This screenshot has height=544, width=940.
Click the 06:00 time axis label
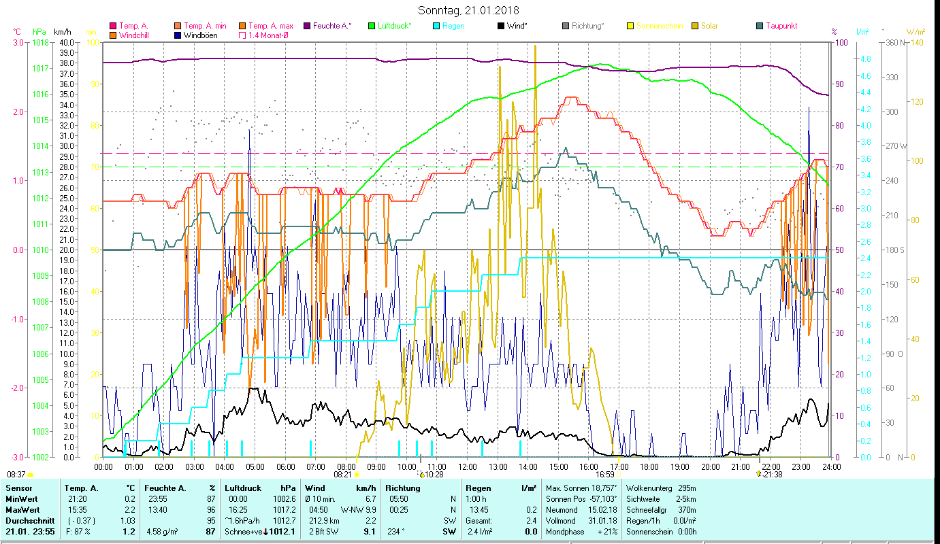286,467
